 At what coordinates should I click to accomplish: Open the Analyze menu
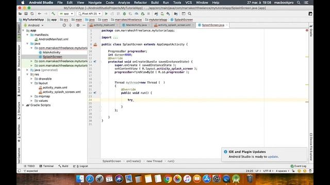[x=124, y=3]
